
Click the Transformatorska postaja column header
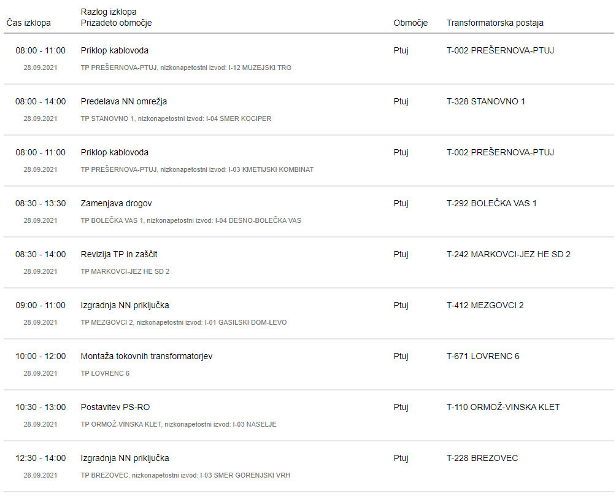[x=495, y=23]
